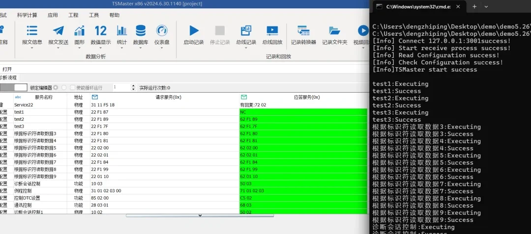
Task: Open the 总线记录 bus logging icon
Action: point(246,31)
